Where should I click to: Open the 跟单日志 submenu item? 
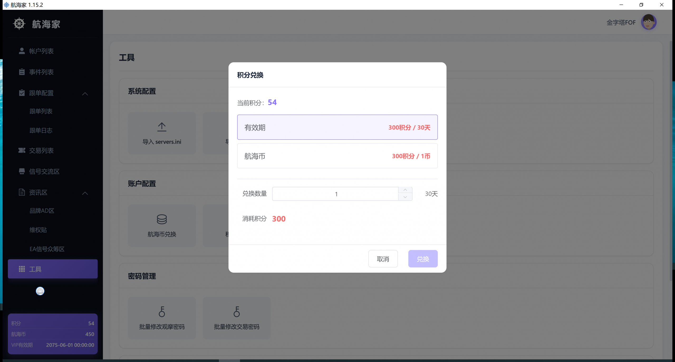coord(41,130)
